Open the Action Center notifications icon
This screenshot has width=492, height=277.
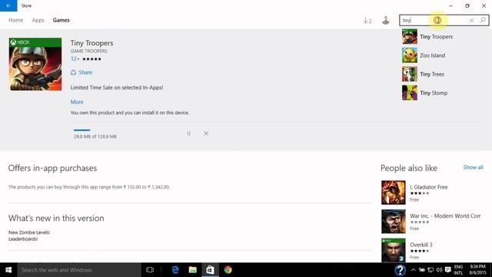[x=448, y=270]
